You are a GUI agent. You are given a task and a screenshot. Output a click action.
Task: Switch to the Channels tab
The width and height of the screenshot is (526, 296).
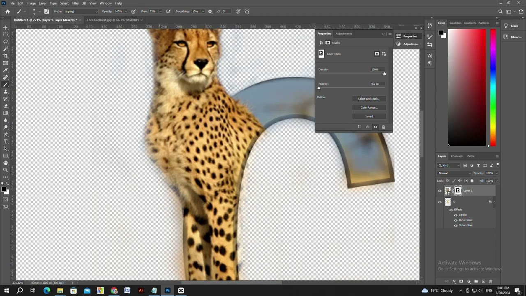(457, 156)
